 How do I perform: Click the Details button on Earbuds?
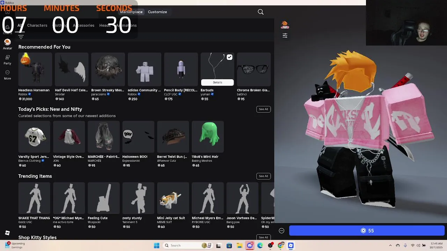217,82
